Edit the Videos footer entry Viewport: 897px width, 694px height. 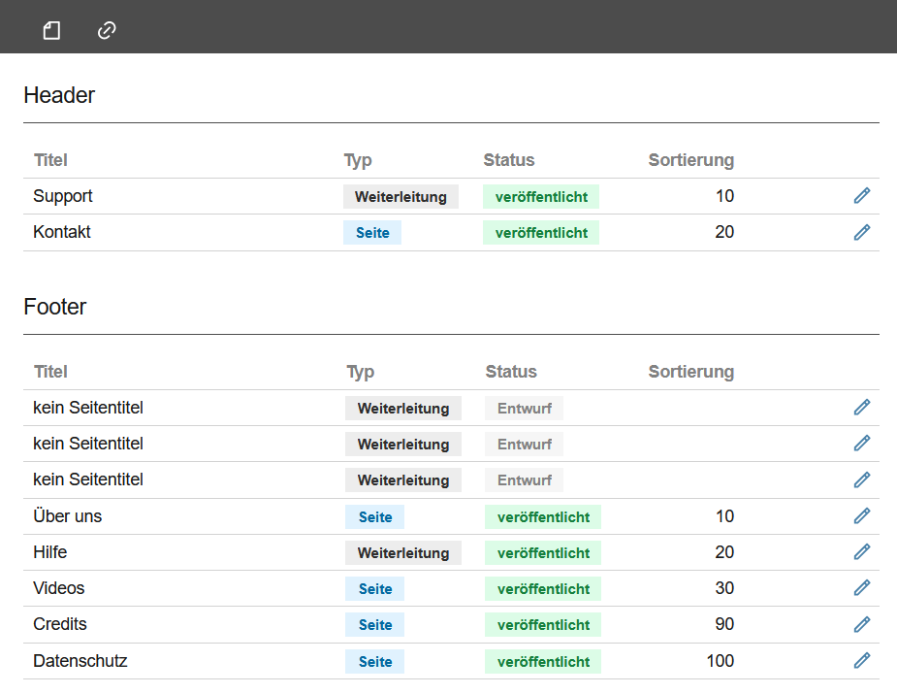tap(861, 588)
